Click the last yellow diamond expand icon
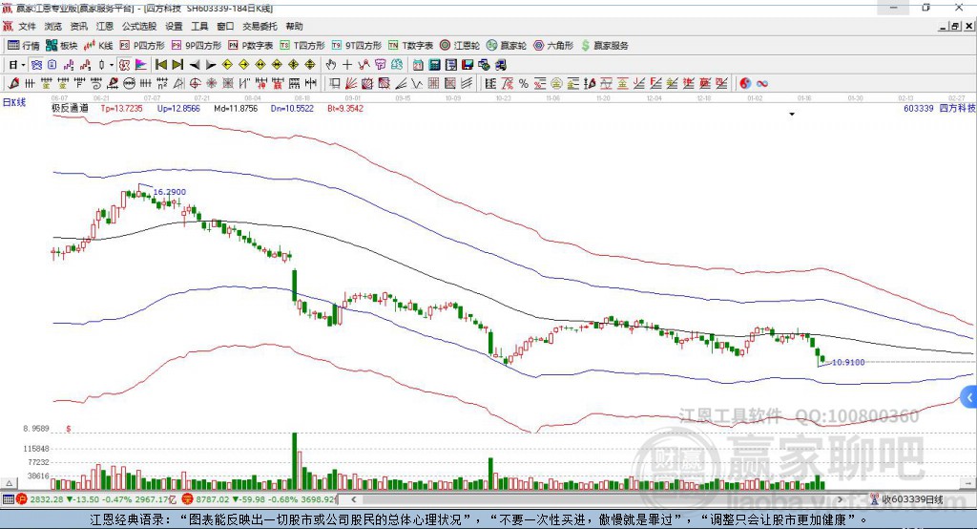Screen dimensions: 977x529 310,65
